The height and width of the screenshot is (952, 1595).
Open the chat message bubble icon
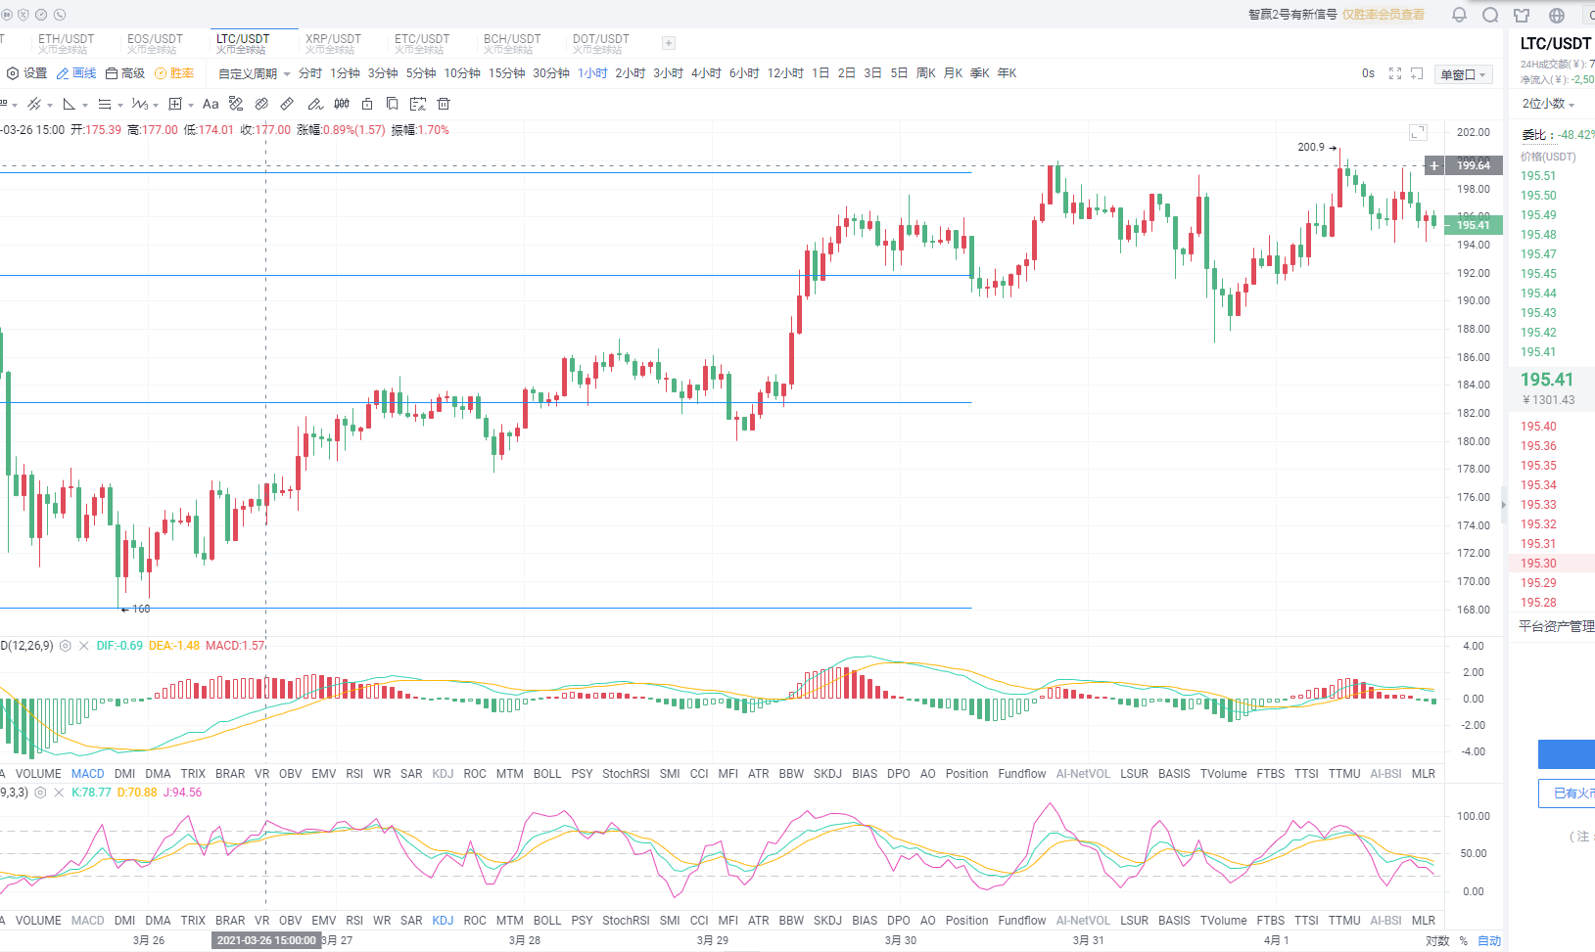[x=1490, y=15]
